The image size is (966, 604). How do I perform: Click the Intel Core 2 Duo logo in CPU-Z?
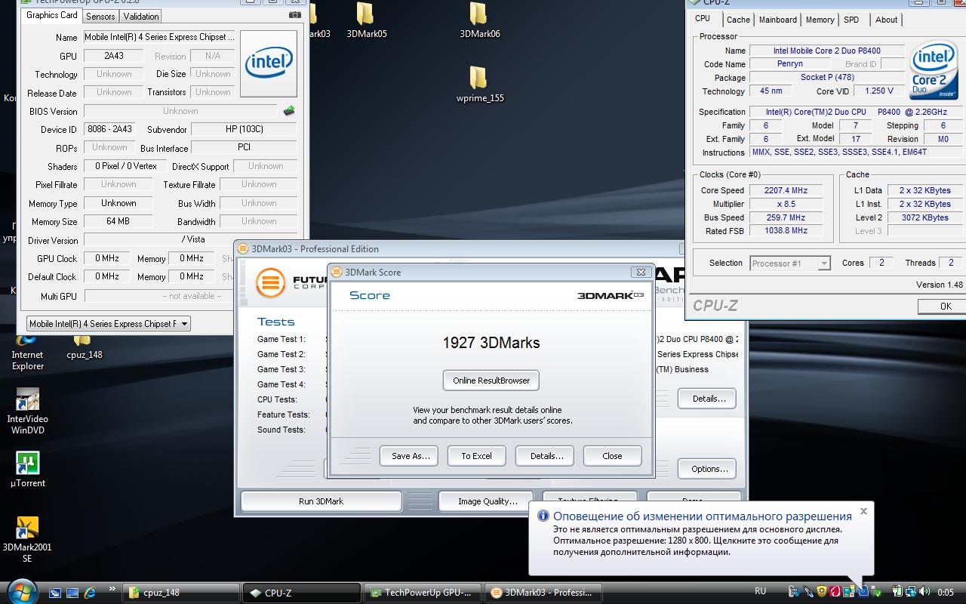coord(934,70)
